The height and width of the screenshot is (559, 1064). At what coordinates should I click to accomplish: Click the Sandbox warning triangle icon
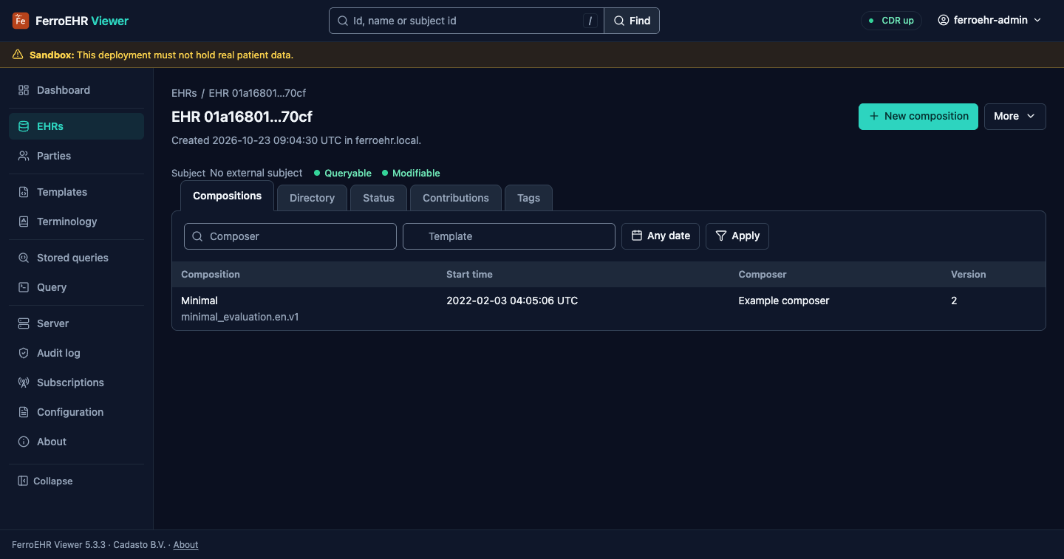point(18,55)
